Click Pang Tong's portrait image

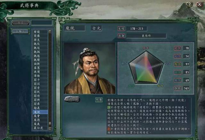(90, 68)
